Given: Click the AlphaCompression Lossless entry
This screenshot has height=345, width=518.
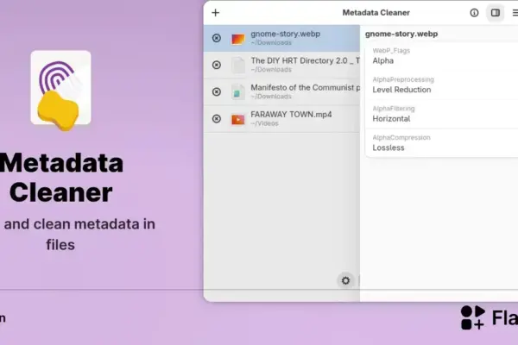Looking at the screenshot, I should pyautogui.click(x=442, y=143).
